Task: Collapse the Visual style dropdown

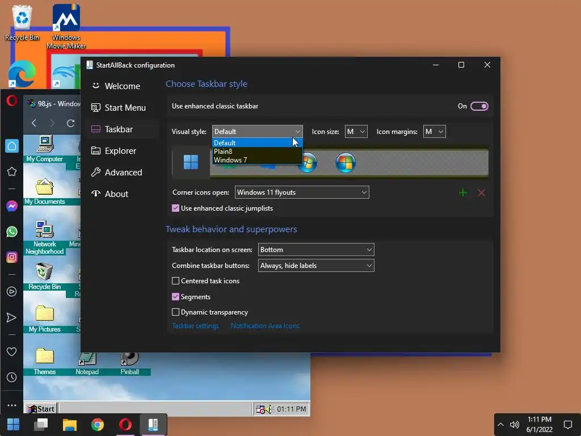Action: pos(257,132)
